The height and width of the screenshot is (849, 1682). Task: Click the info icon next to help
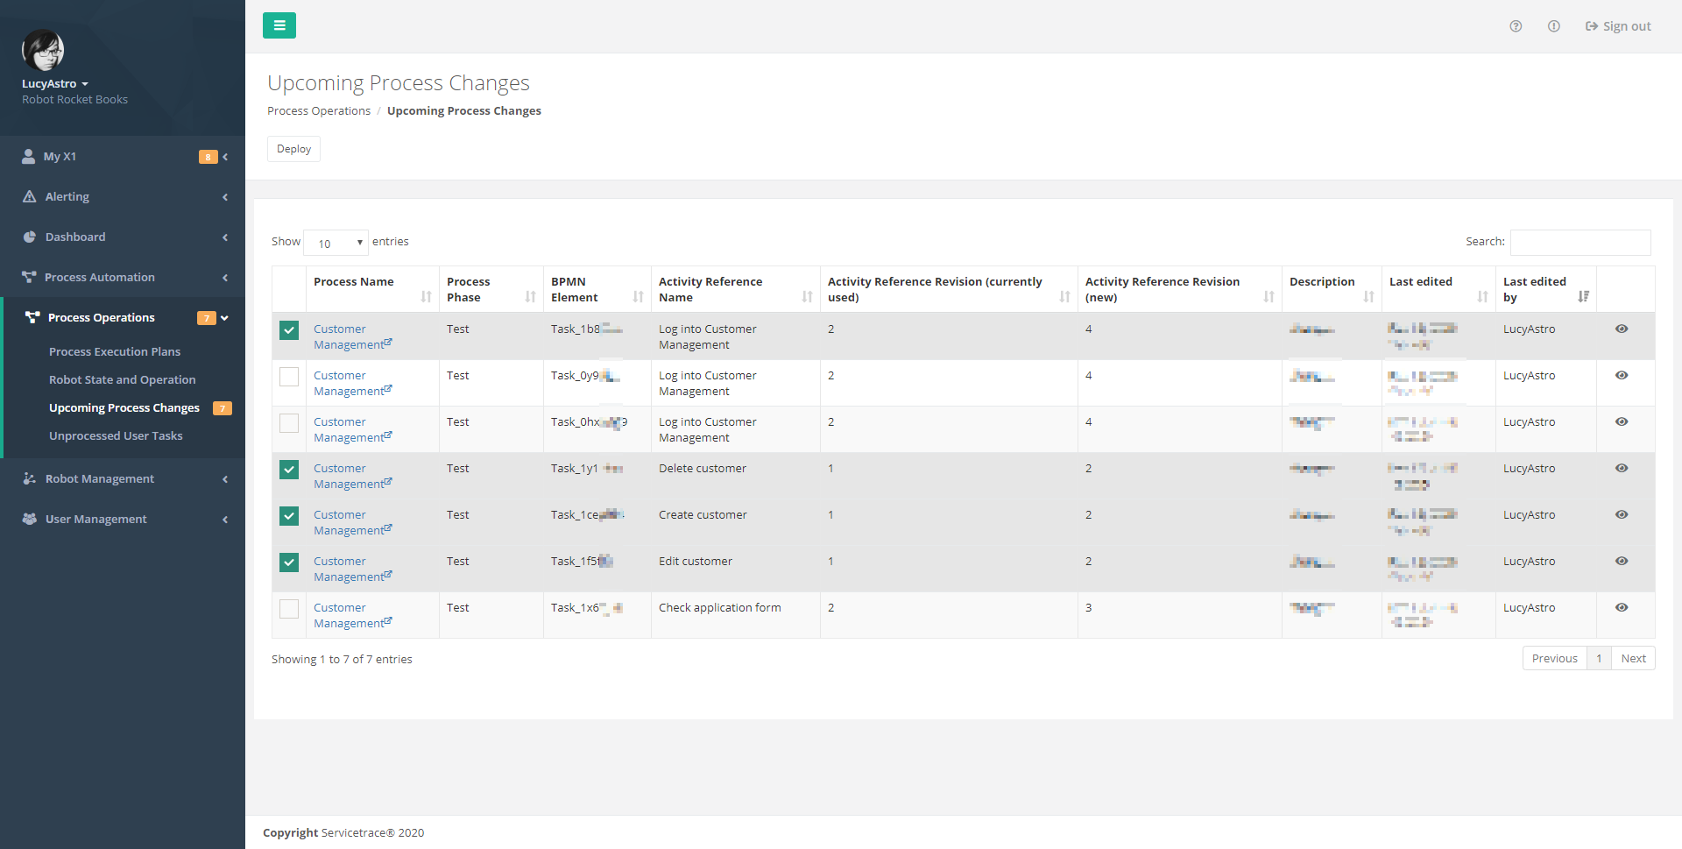pyautogui.click(x=1555, y=26)
